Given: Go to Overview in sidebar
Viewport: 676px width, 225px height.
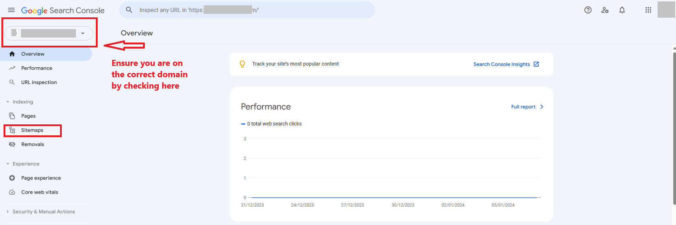Looking at the screenshot, I should coord(46,54).
